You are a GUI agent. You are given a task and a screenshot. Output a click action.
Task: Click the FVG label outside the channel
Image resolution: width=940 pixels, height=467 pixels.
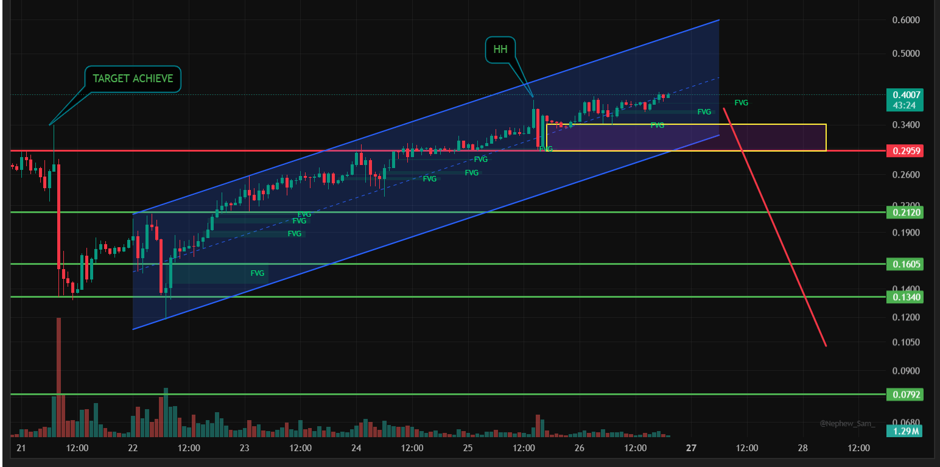742,103
